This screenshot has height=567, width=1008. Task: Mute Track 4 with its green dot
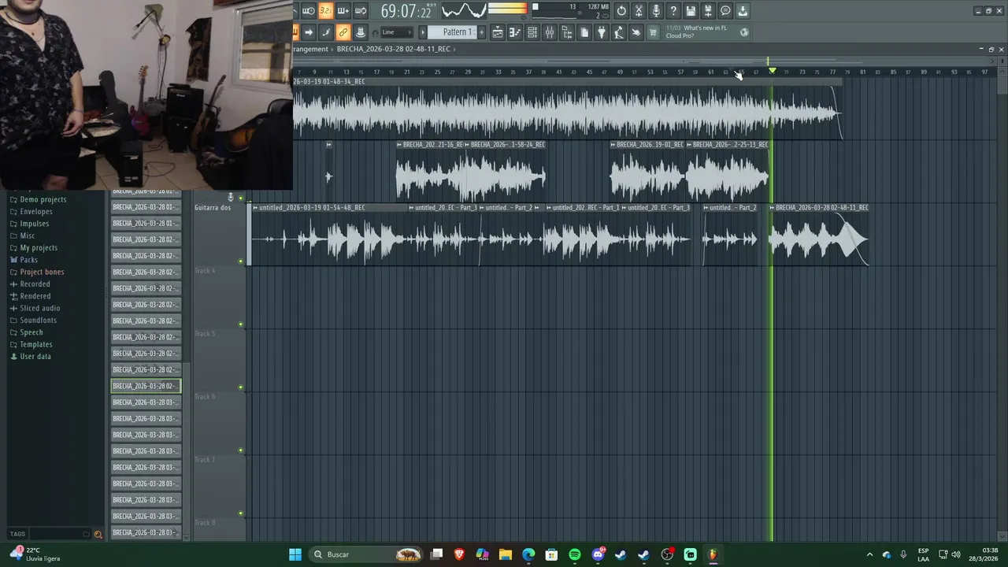tap(241, 324)
